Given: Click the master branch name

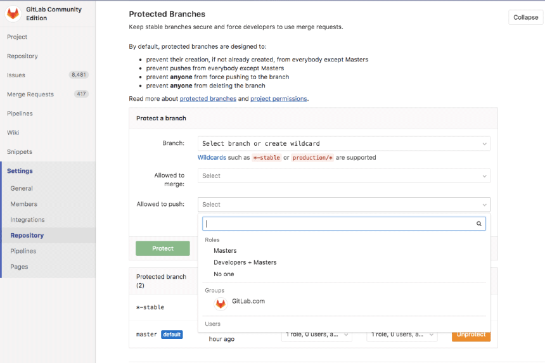Looking at the screenshot, I should (x=146, y=334).
